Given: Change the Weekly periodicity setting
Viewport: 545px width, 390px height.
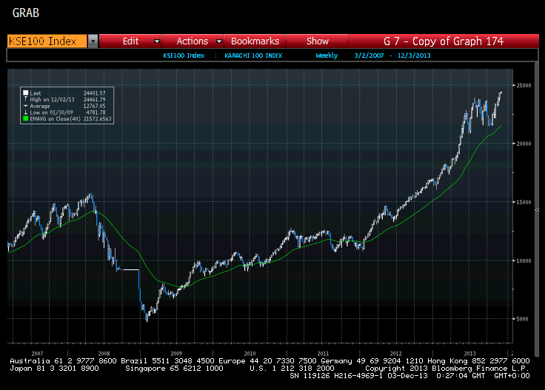Looking at the screenshot, I should (327, 56).
